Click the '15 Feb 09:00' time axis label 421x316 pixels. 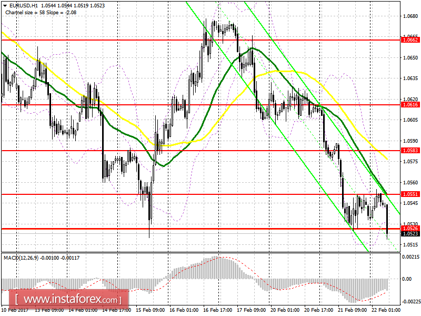(151, 310)
